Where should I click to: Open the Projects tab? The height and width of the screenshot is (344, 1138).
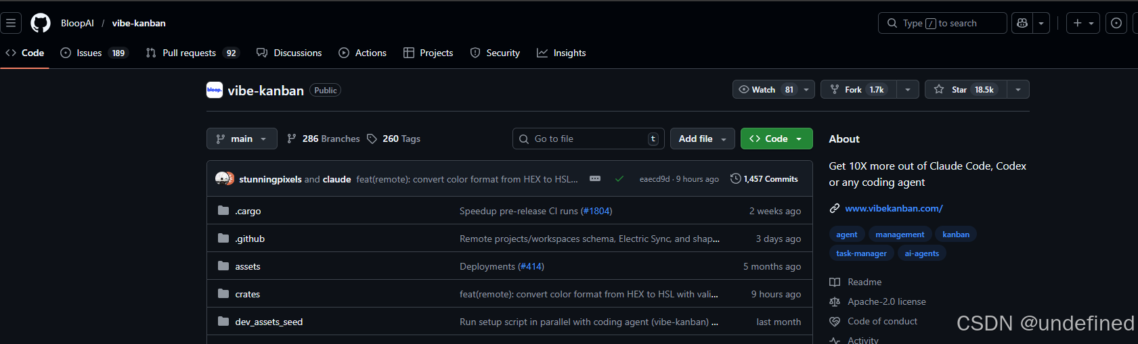(x=428, y=53)
